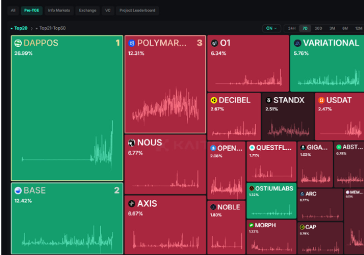This screenshot has height=255, width=364.
Task: Click the STANDX 2.51% value
Action: click(272, 109)
